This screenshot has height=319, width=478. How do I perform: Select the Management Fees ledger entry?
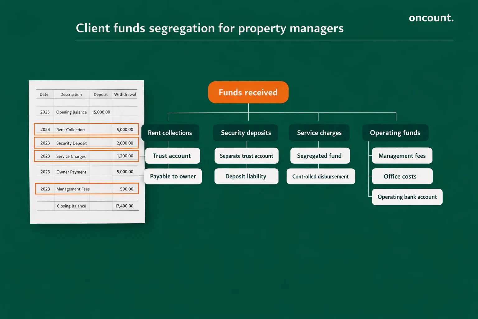click(x=86, y=188)
